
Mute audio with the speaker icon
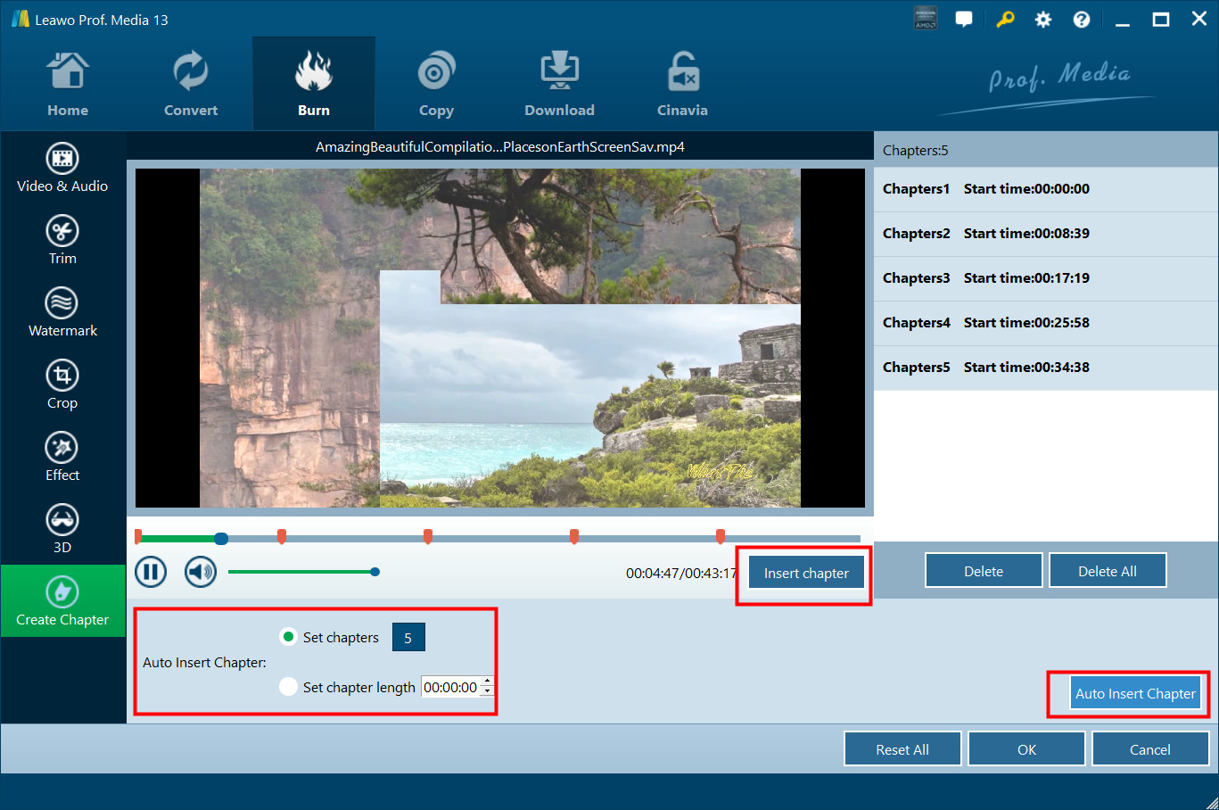[x=201, y=571]
